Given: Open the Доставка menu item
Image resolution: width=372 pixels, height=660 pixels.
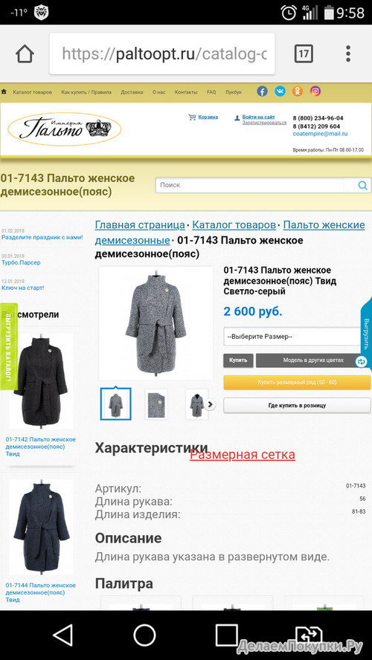Looking at the screenshot, I should [x=132, y=92].
